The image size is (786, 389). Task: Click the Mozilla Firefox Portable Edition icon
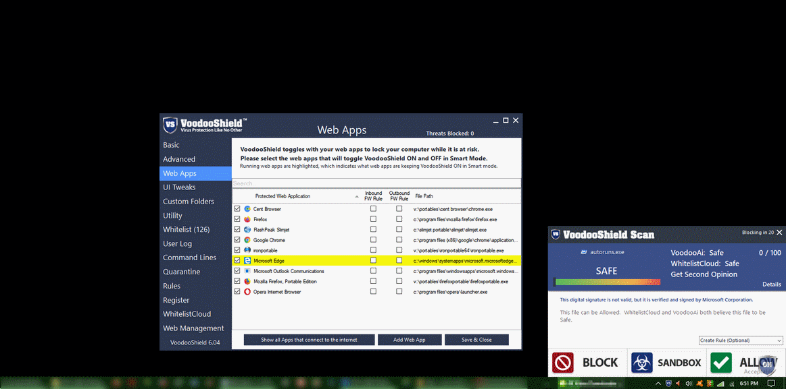tap(247, 282)
